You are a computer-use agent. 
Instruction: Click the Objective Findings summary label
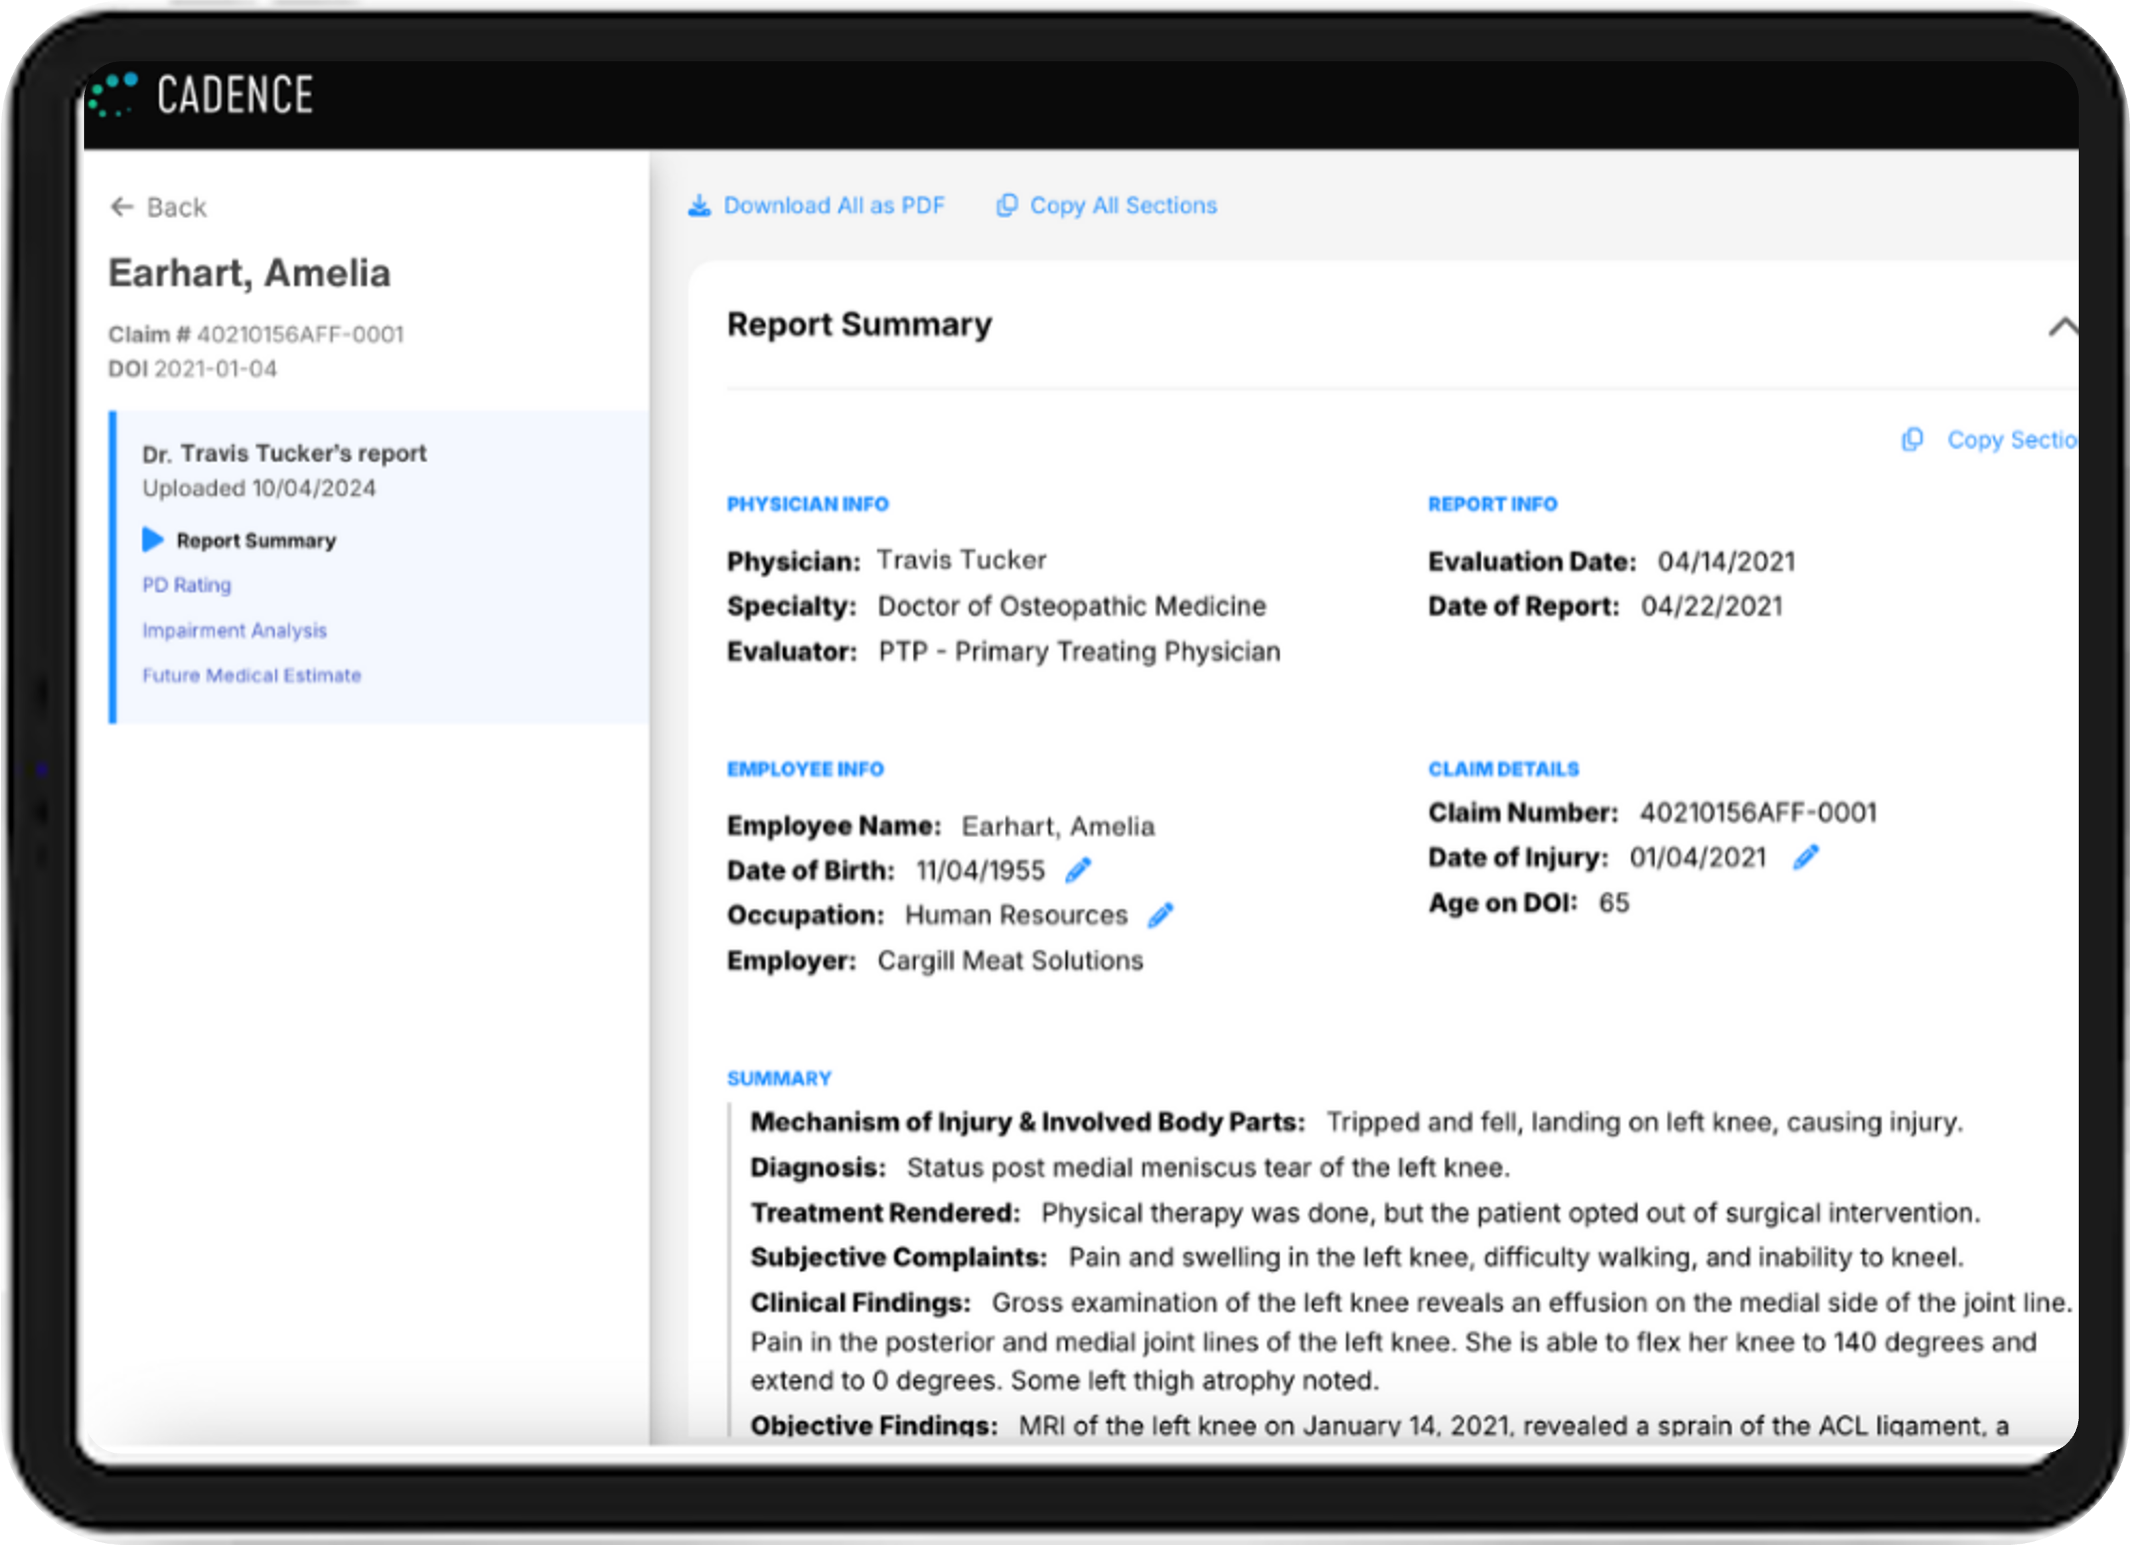click(874, 1426)
